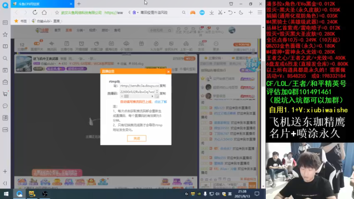Select the scissors screenshot tool
The width and height of the screenshot is (354, 199).
pos(220,13)
